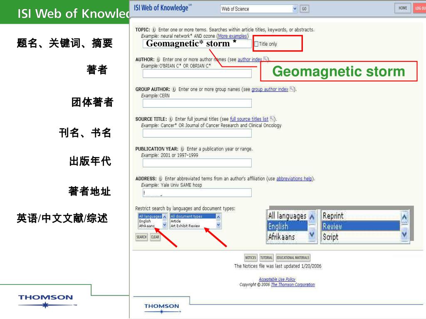Select English in enlarged language list
The height and width of the screenshot is (319, 426).
coord(287,226)
